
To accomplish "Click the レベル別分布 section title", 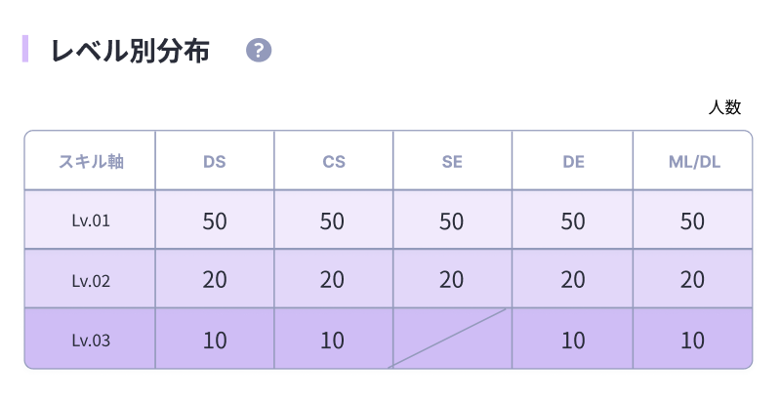I will tap(130, 51).
